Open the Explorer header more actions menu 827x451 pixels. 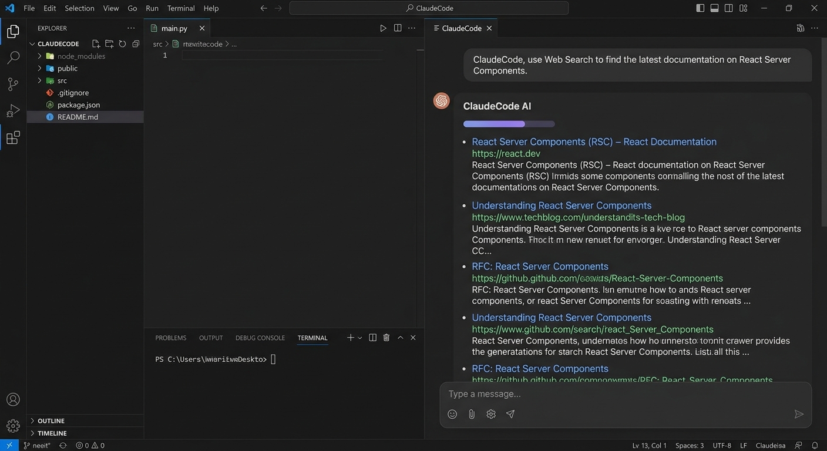[131, 28]
